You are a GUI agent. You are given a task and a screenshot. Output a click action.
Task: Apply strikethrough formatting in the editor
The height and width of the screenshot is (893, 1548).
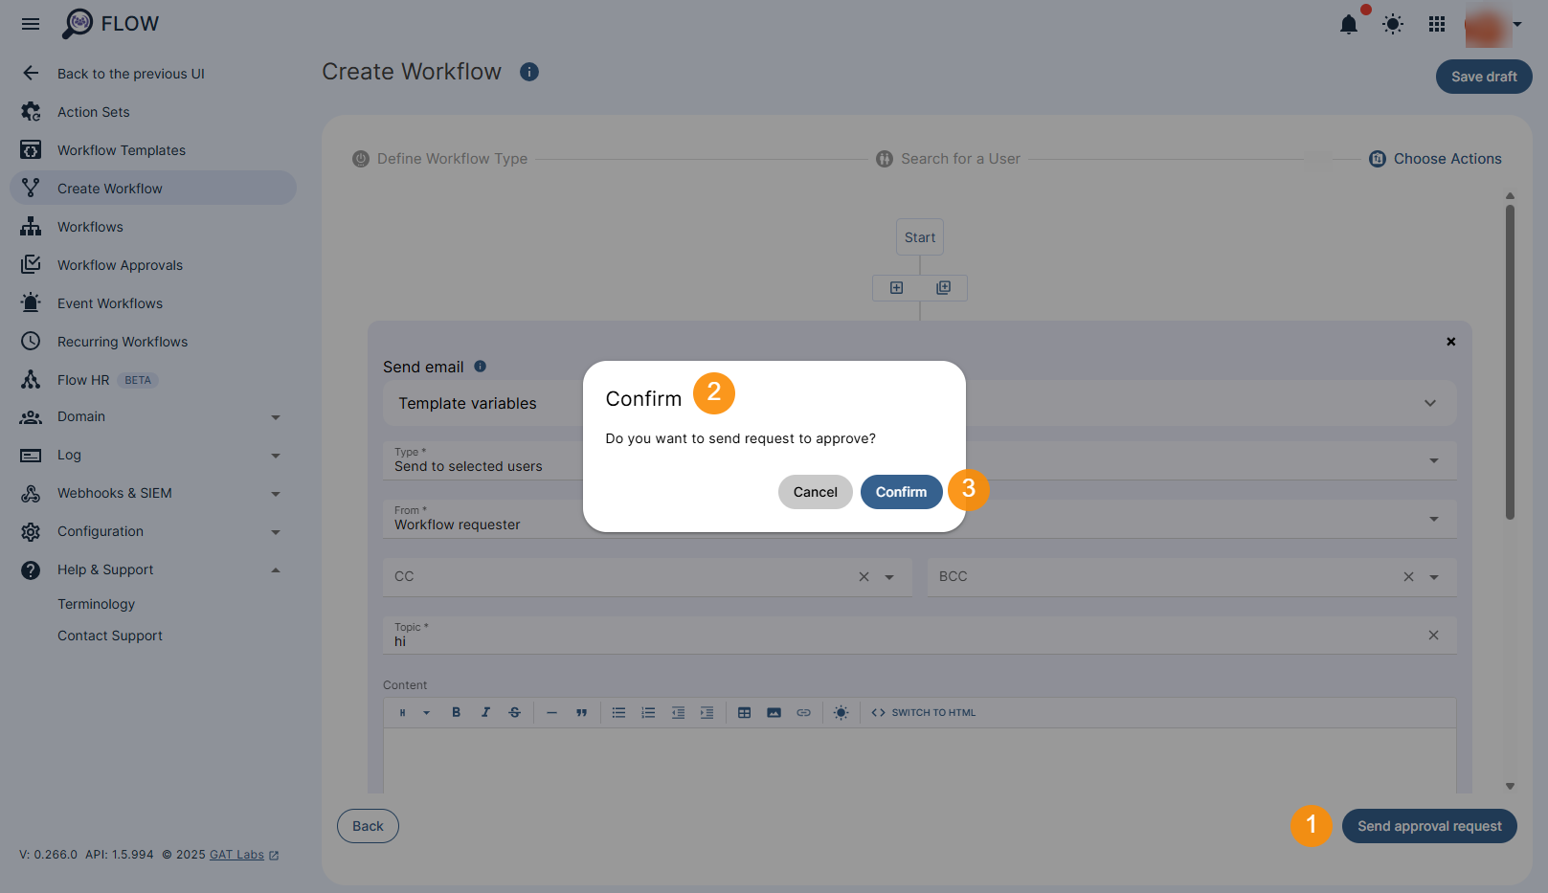[x=514, y=712]
